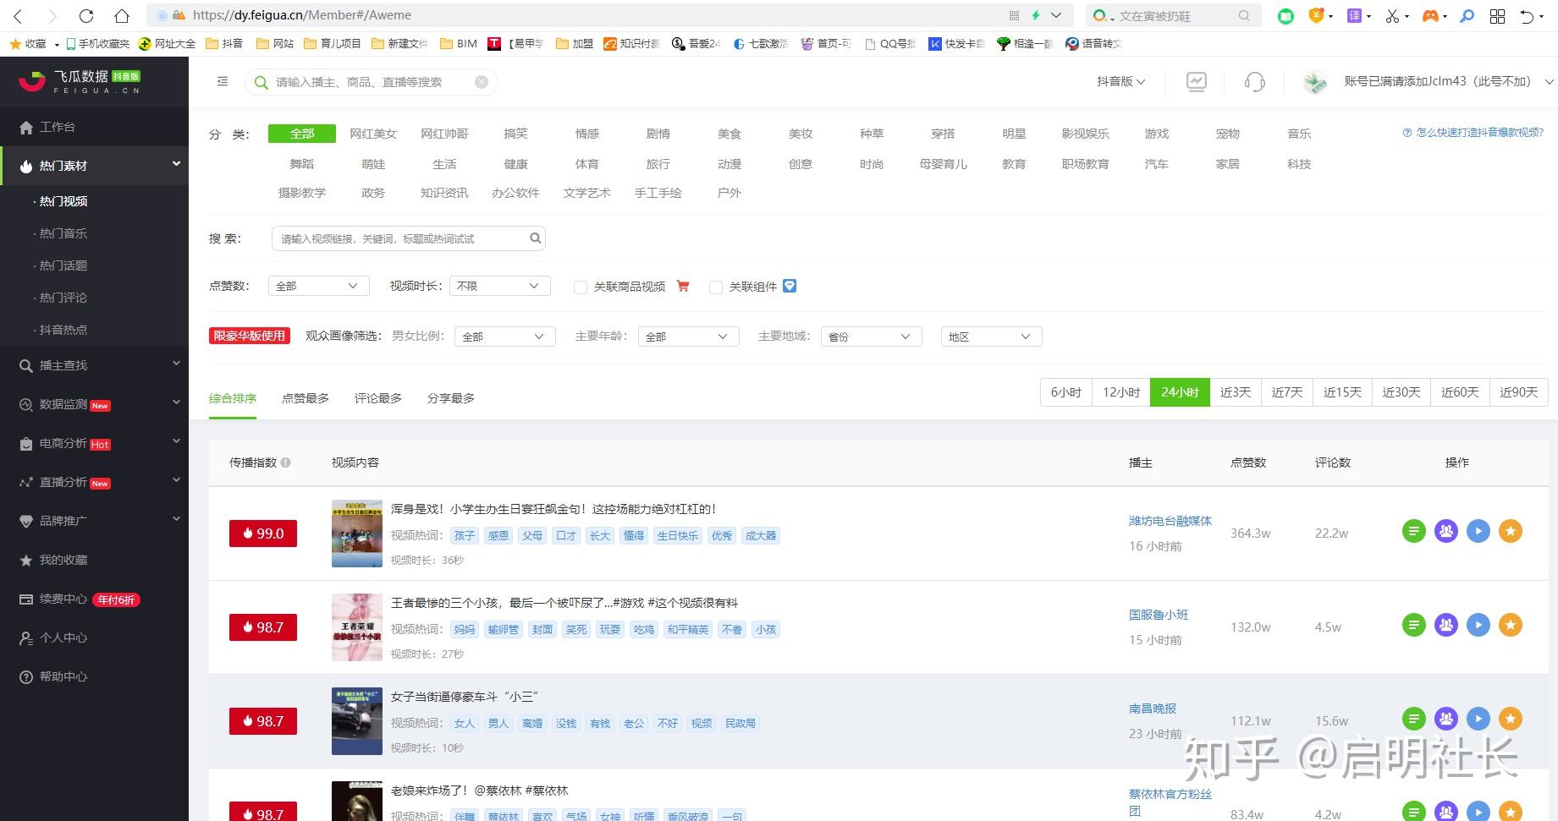
Task: Open purple audience icon for 潍坊电台融媒体 row
Action: (1446, 531)
